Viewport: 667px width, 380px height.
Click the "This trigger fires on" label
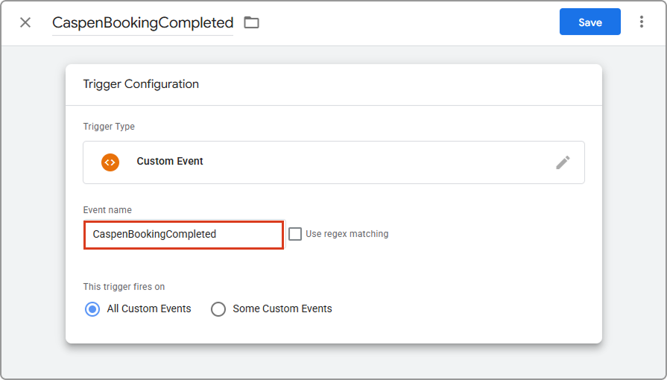point(124,286)
